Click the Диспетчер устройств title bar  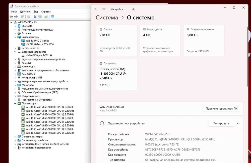point(50,6)
